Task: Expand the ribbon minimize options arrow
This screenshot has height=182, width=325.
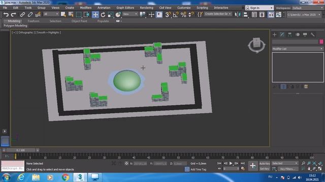Action: coord(121,21)
